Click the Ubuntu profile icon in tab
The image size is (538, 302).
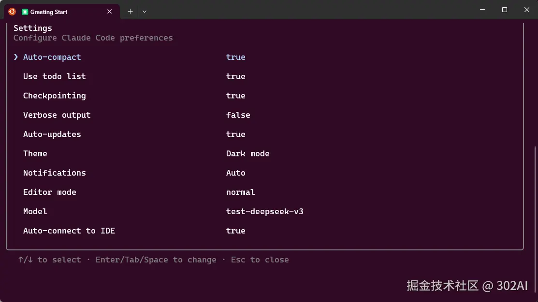[12, 12]
